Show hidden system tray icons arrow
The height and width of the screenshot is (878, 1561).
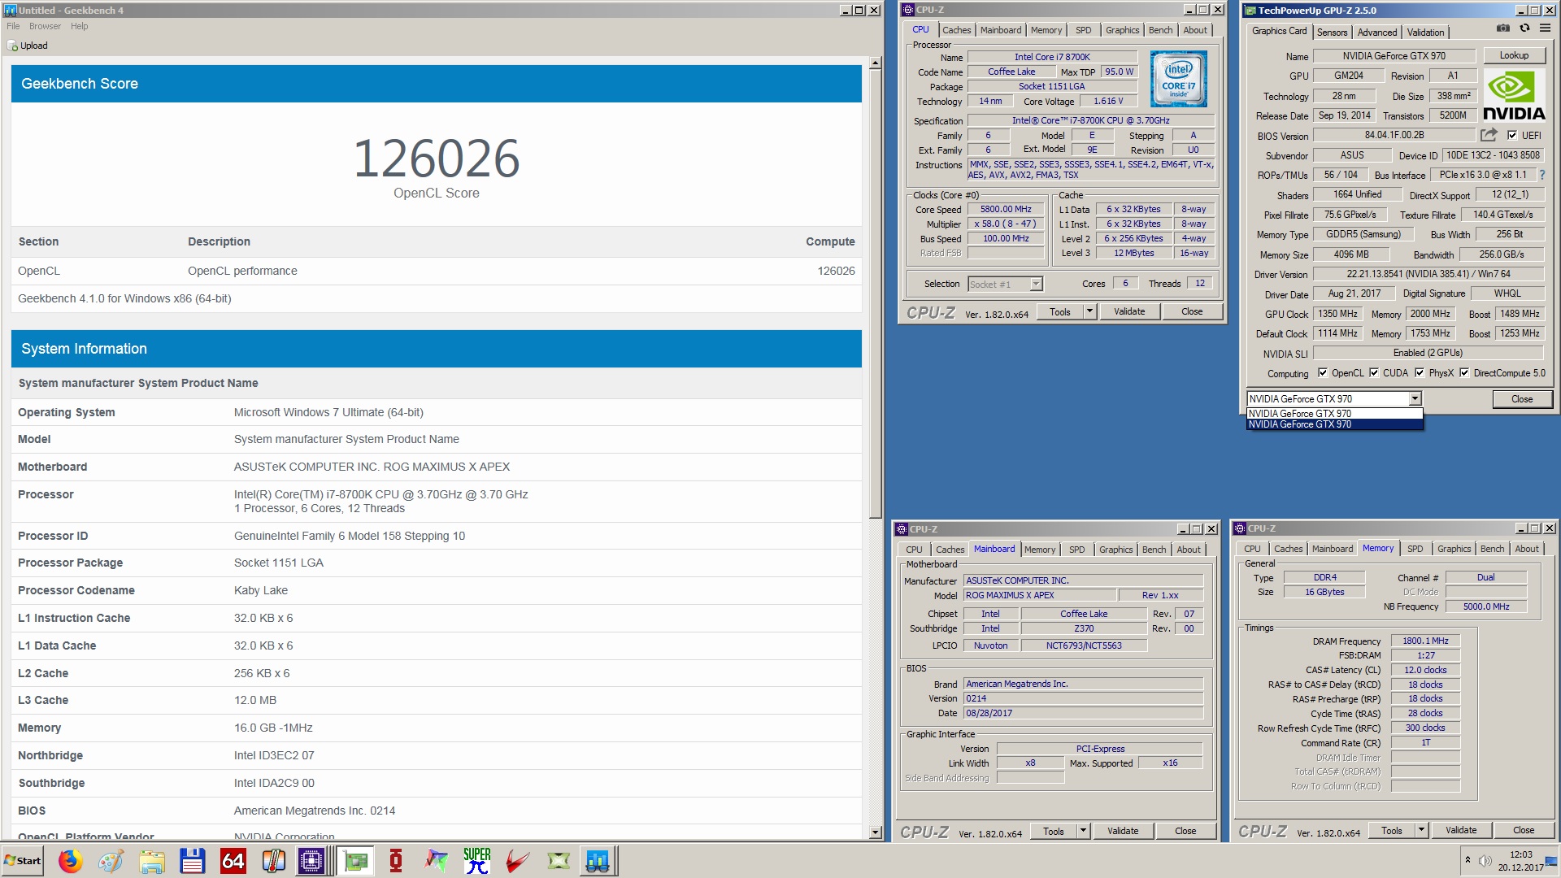[x=1468, y=860]
